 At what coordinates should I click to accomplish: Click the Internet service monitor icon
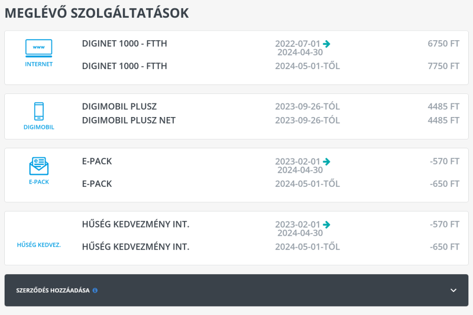tap(38, 47)
